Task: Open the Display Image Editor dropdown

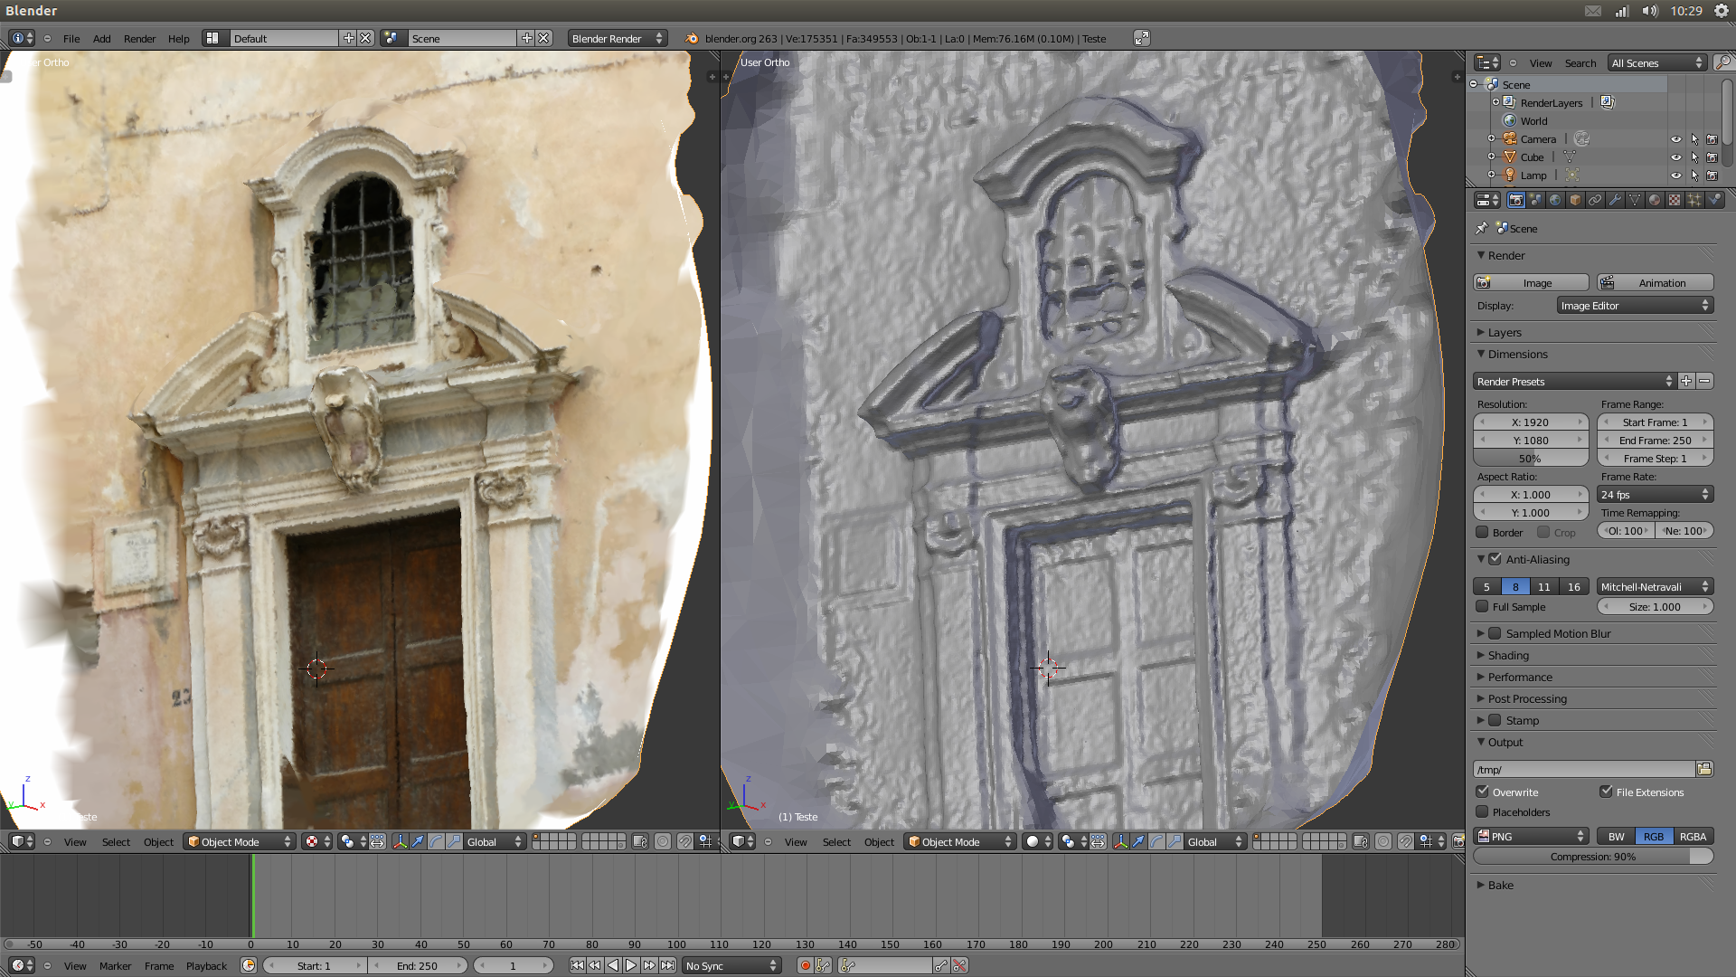Action: (1635, 305)
